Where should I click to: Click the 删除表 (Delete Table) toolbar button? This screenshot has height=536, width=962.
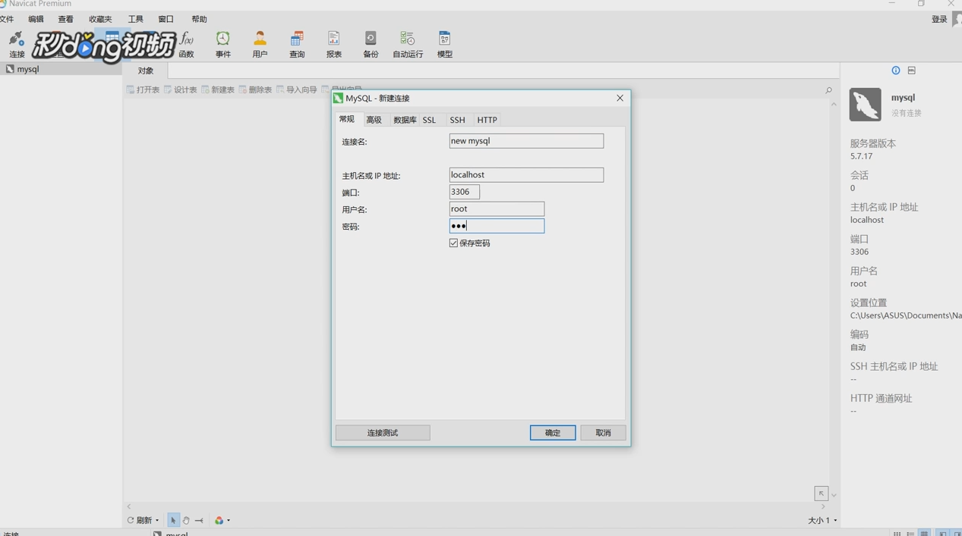(255, 89)
